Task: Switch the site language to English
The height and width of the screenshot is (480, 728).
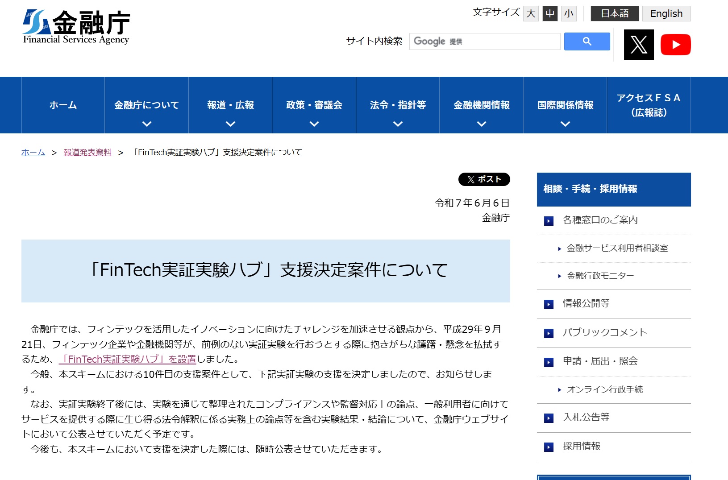Action: [x=666, y=13]
